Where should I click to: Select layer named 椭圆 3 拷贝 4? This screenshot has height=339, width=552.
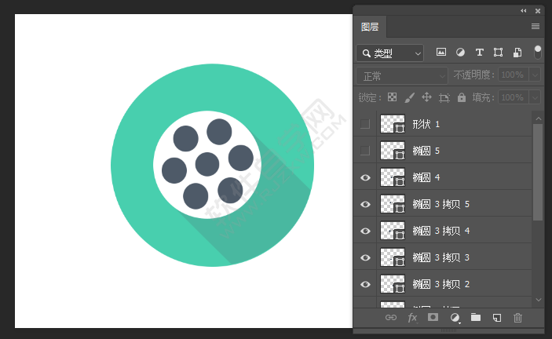[x=441, y=231]
